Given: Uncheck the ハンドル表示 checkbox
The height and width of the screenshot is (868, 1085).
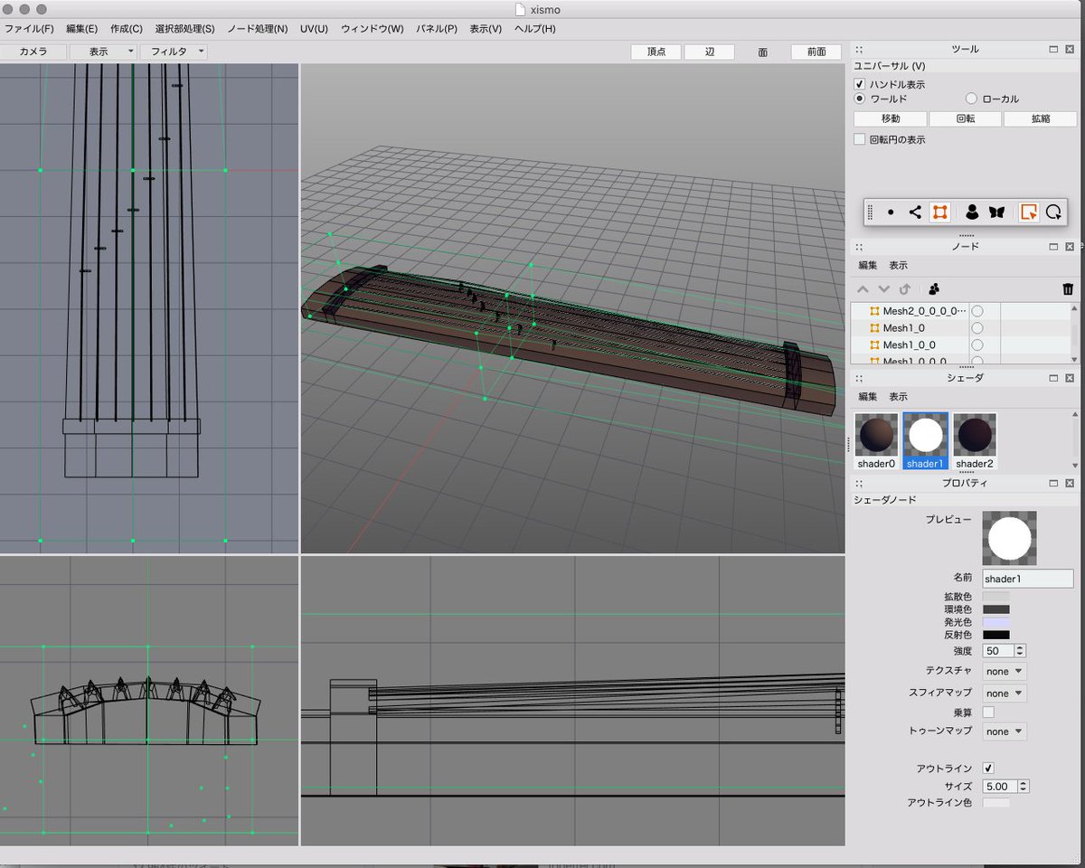Looking at the screenshot, I should (x=860, y=84).
